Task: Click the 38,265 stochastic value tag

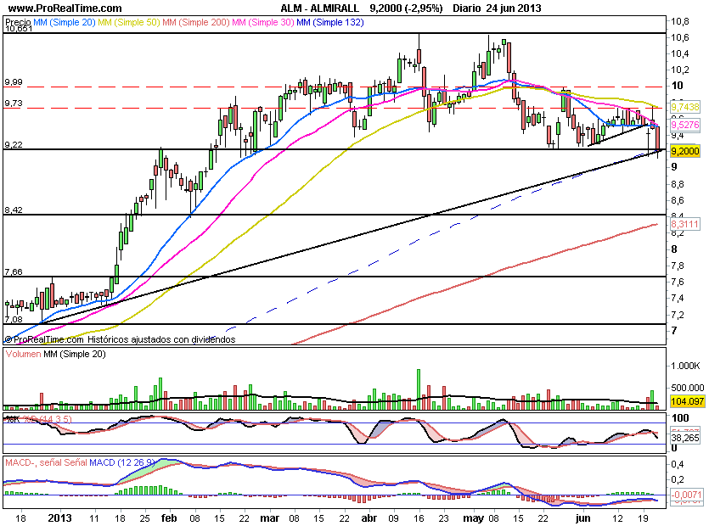Action: pyautogui.click(x=684, y=439)
